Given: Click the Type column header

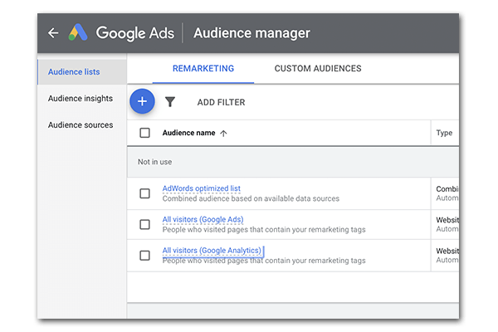Looking at the screenshot, I should 444,133.
